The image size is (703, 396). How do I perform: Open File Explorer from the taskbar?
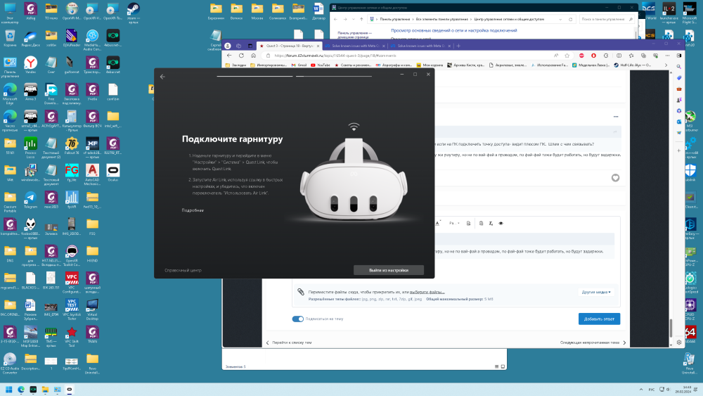45,390
